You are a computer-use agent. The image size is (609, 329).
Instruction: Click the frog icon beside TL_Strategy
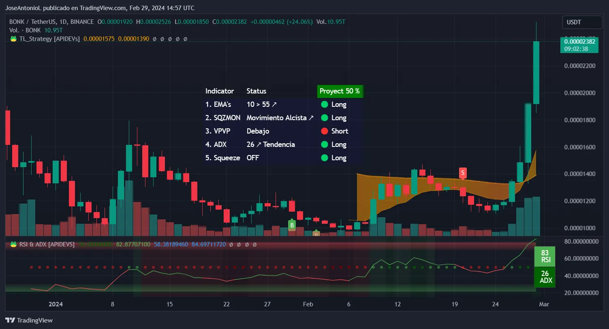click(13, 39)
